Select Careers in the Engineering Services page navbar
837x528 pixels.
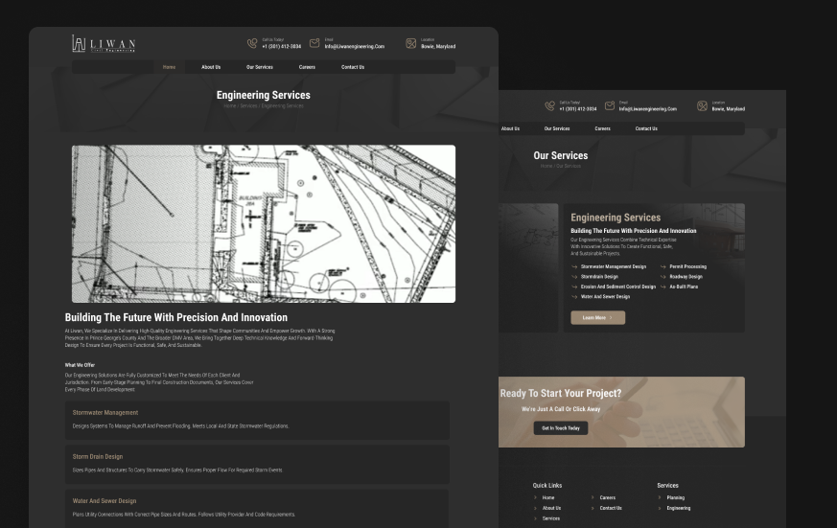point(307,67)
